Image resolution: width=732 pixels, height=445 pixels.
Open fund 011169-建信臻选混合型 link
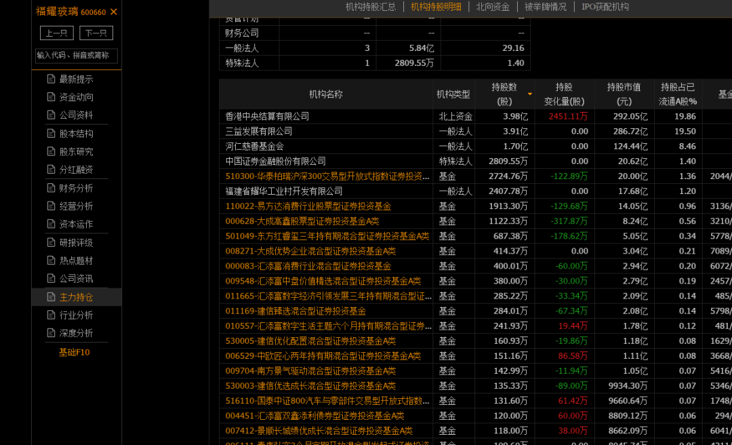(x=296, y=311)
